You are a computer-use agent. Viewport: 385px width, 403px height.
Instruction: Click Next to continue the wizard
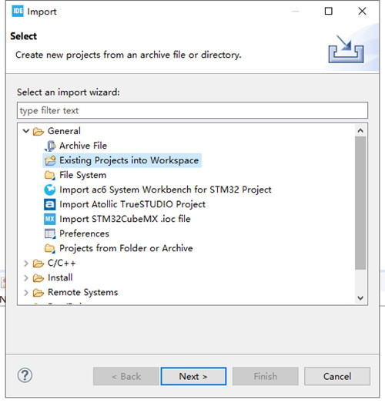(x=193, y=377)
